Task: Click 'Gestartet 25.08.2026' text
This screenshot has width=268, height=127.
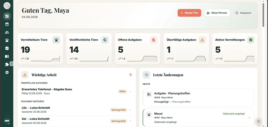Action: click(x=34, y=112)
